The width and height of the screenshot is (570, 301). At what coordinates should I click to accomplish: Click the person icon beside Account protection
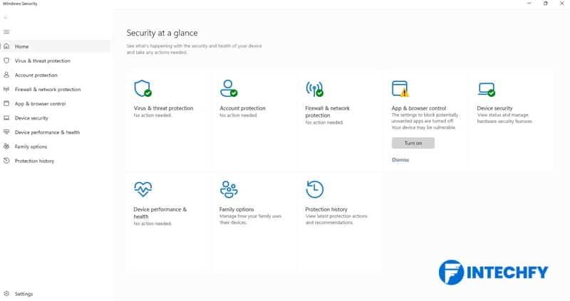(x=6, y=75)
